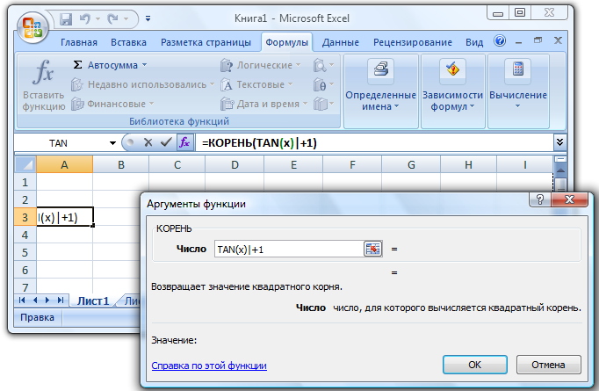599x391 pixels.
Task: Redo the action in quick access toolbar
Action: click(x=112, y=18)
